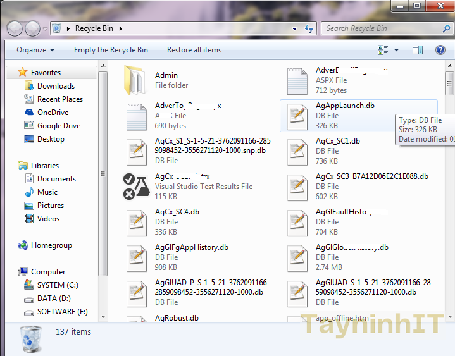Open the Help question mark icon
Image resolution: width=455 pixels, height=356 pixels.
click(440, 50)
